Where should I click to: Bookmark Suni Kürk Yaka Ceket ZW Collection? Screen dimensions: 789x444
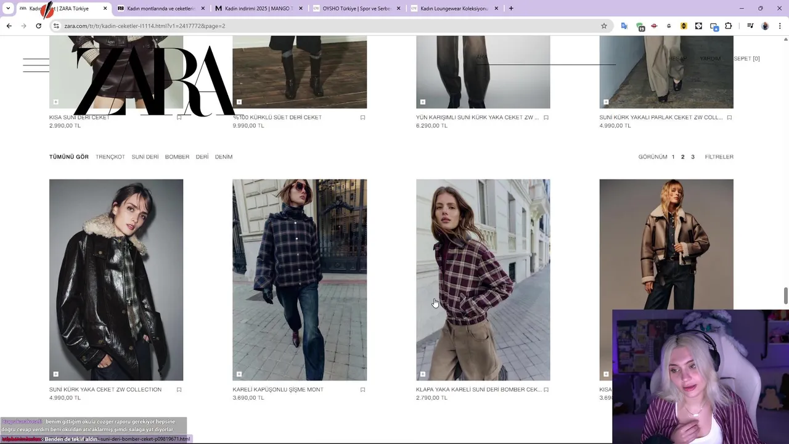point(179,390)
